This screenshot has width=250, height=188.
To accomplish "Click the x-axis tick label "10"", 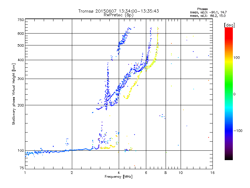I will pos(181,173).
